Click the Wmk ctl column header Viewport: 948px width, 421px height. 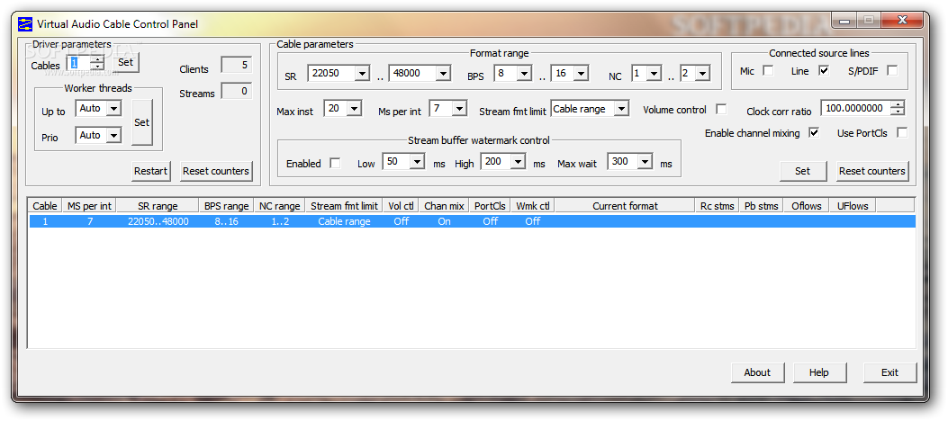click(533, 206)
